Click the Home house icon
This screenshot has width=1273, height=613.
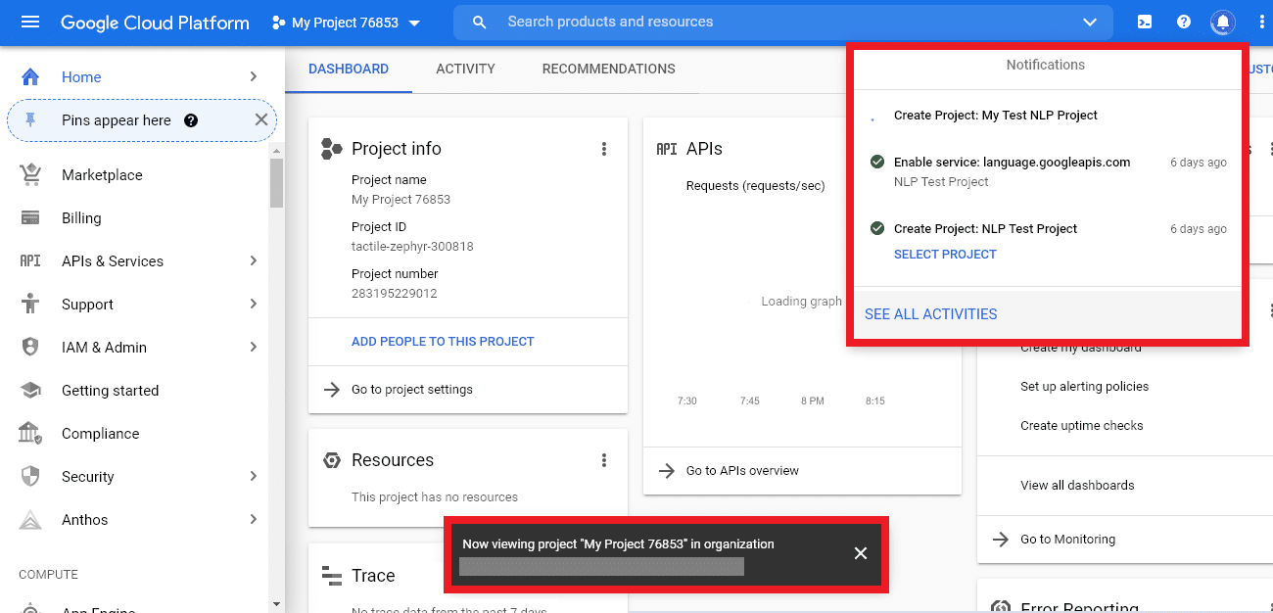pos(30,77)
